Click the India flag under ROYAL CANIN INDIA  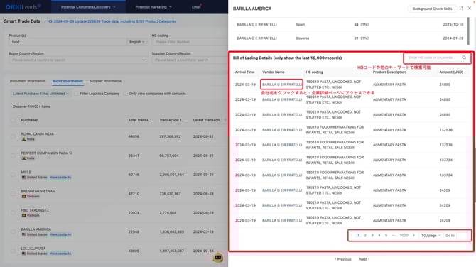click(23, 139)
